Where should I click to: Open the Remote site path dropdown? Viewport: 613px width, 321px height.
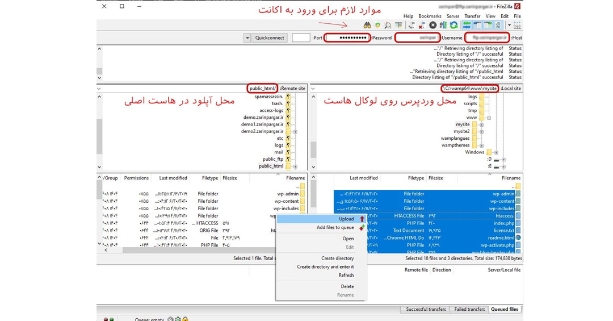point(99,89)
